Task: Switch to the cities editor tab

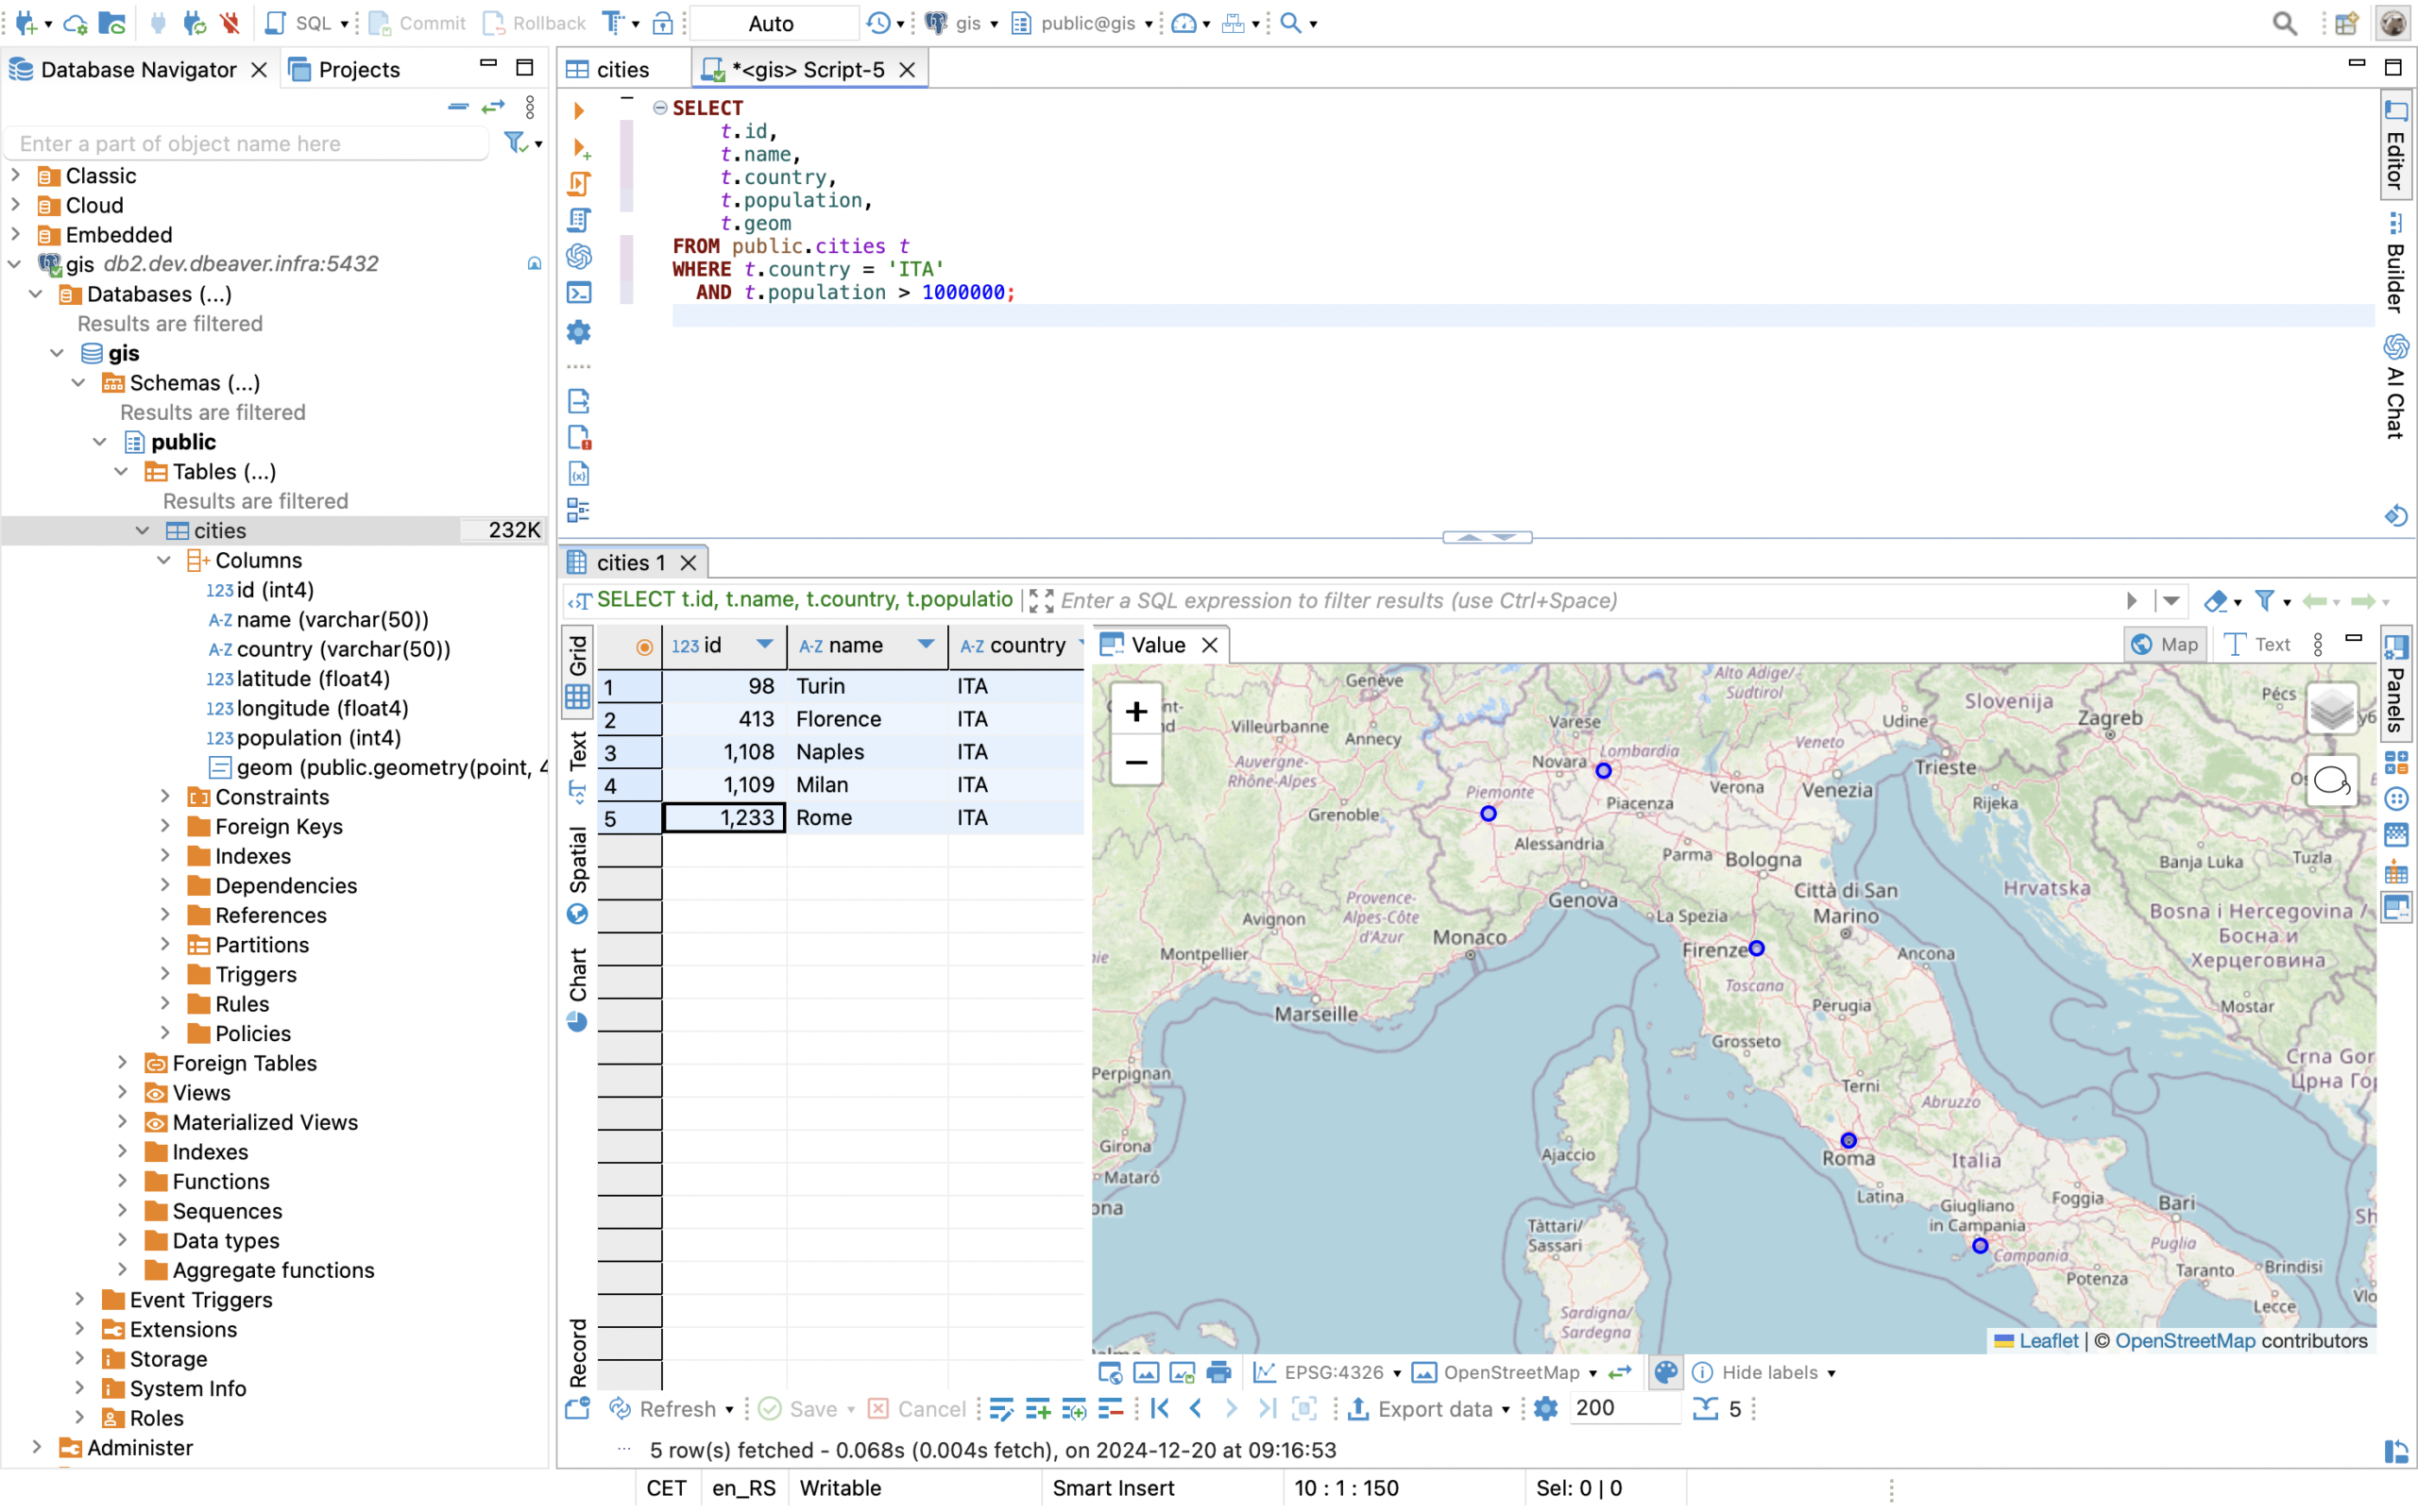Action: pos(622,69)
